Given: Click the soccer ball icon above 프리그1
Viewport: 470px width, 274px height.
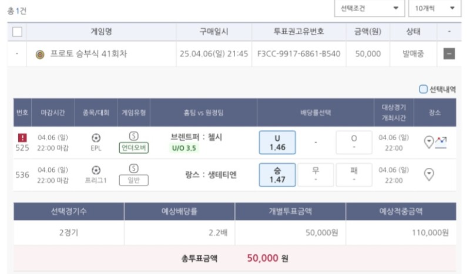Looking at the screenshot, I should [x=96, y=170].
